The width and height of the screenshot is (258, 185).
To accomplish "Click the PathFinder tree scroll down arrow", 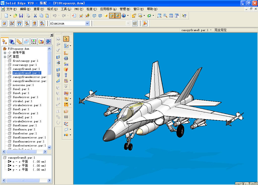I will pos(49,147).
